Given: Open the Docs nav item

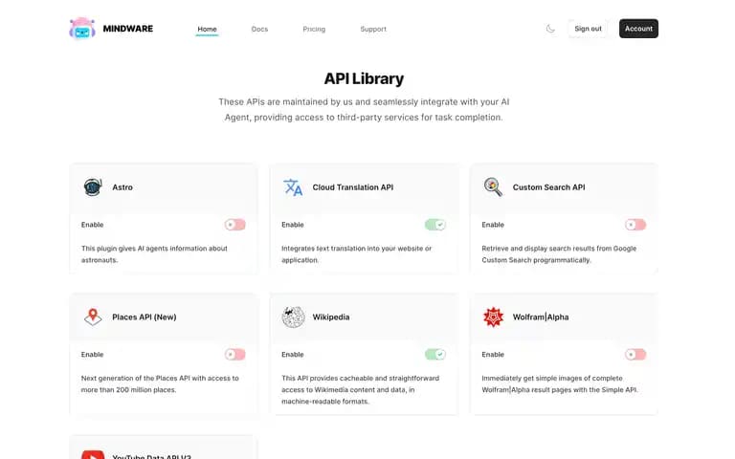Looking at the screenshot, I should click(x=259, y=29).
